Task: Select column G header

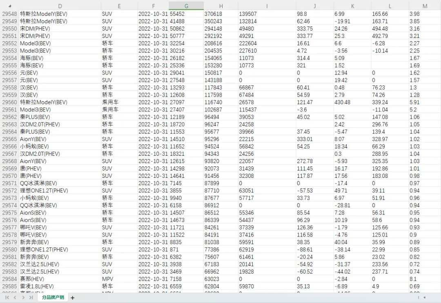Action: coord(186,6)
